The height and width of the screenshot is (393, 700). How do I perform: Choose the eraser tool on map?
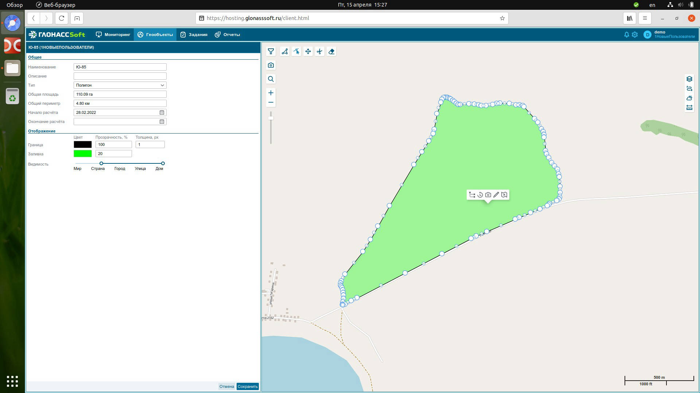point(331,52)
